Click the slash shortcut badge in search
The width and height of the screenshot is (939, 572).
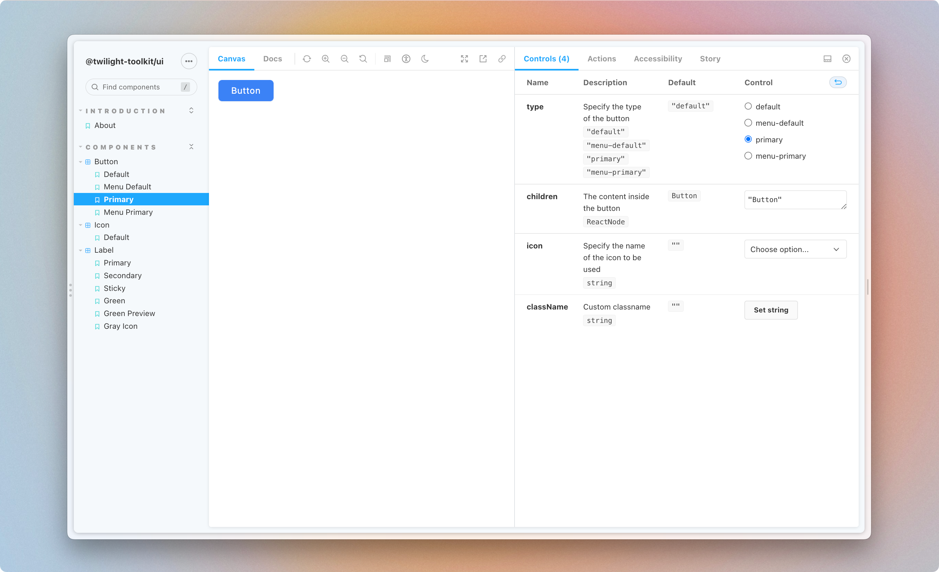coord(185,87)
